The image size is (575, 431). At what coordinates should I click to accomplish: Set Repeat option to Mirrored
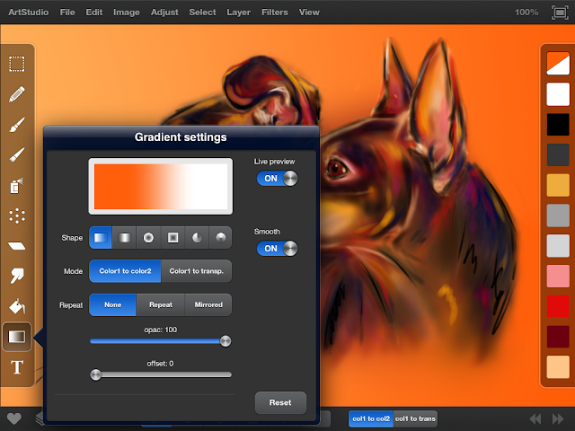208,305
